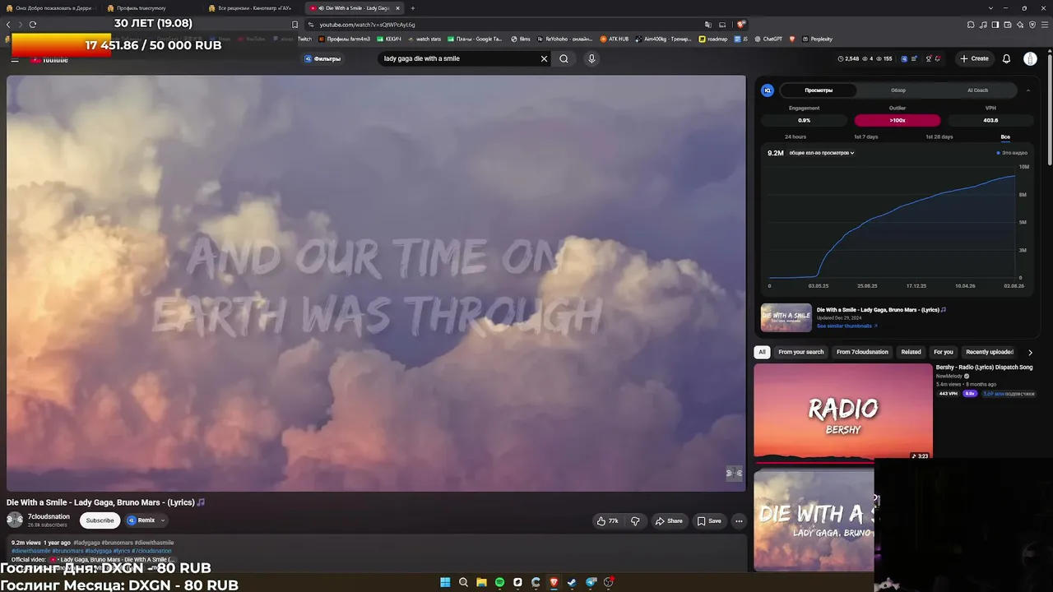Image resolution: width=1053 pixels, height=592 pixels.
Task: Select the 1st 7 days time range
Action: tap(865, 136)
